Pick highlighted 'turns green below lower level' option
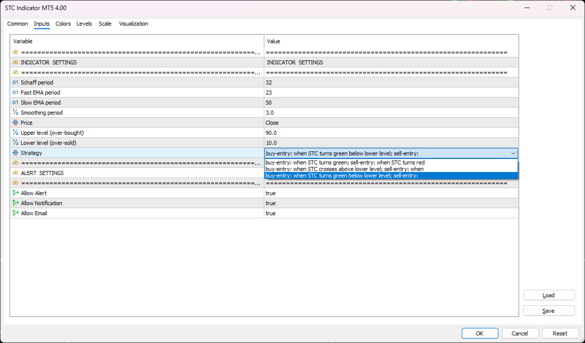The width and height of the screenshot is (585, 343). 391,176
